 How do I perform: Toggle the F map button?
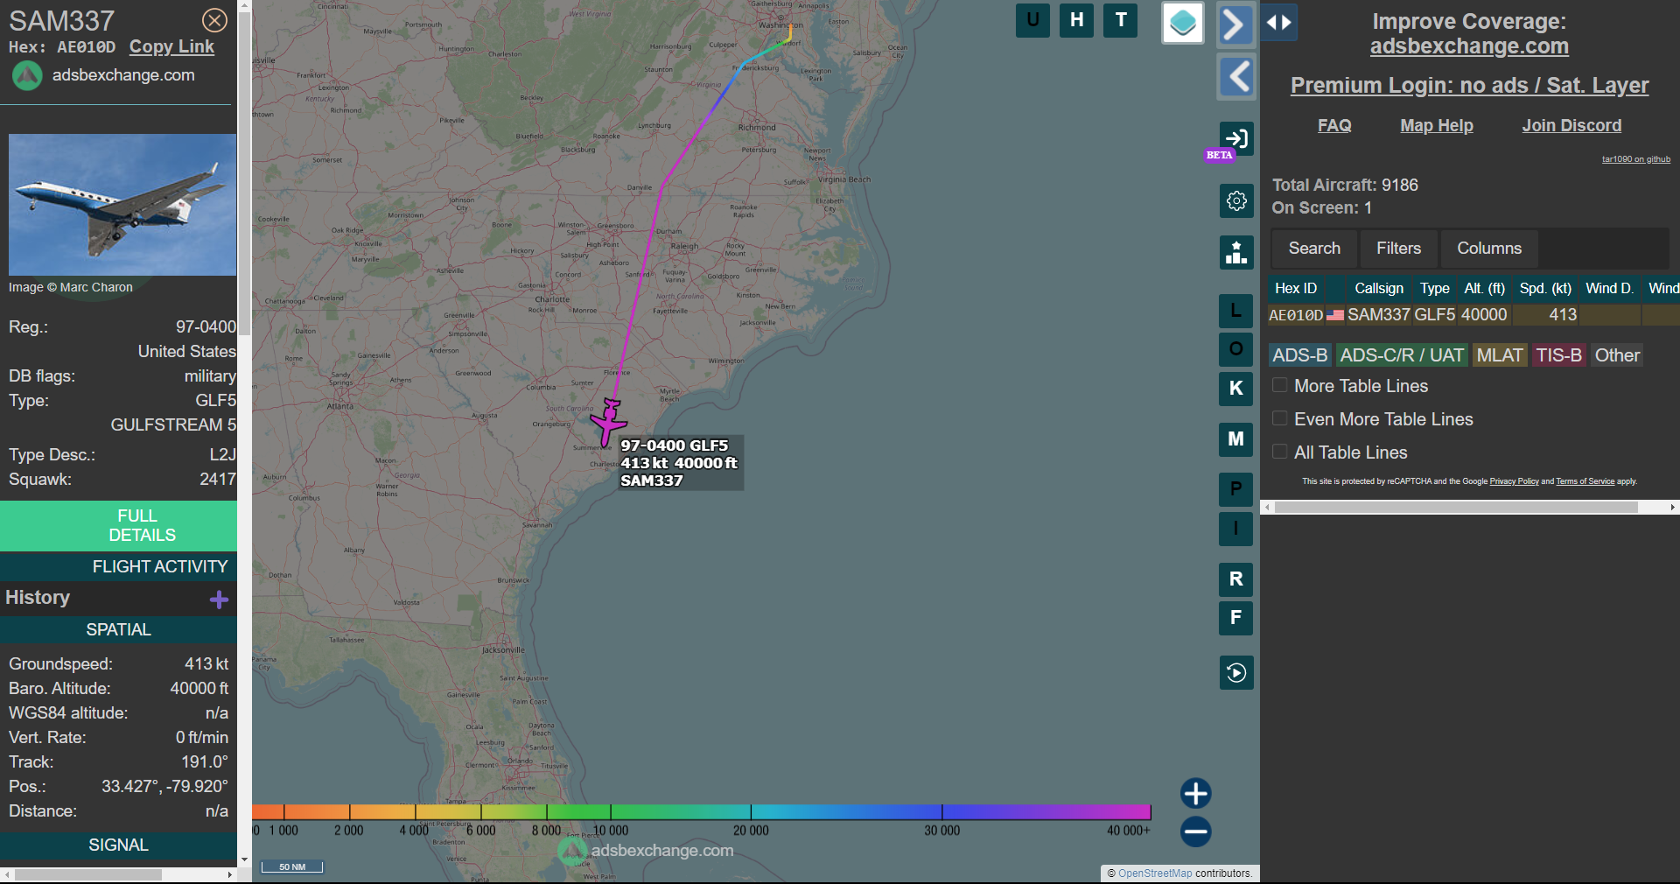(1235, 618)
